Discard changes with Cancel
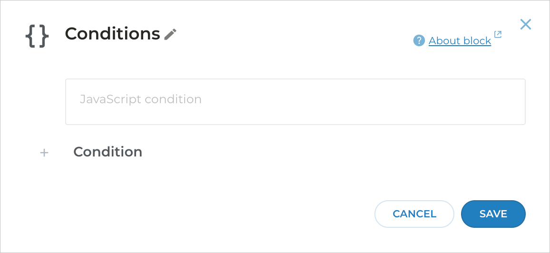550x253 pixels. point(414,214)
